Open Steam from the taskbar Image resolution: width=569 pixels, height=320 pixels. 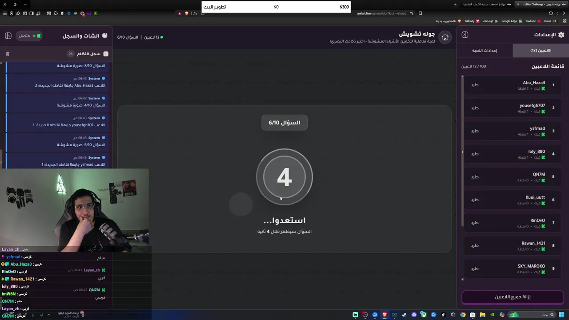[404, 315]
